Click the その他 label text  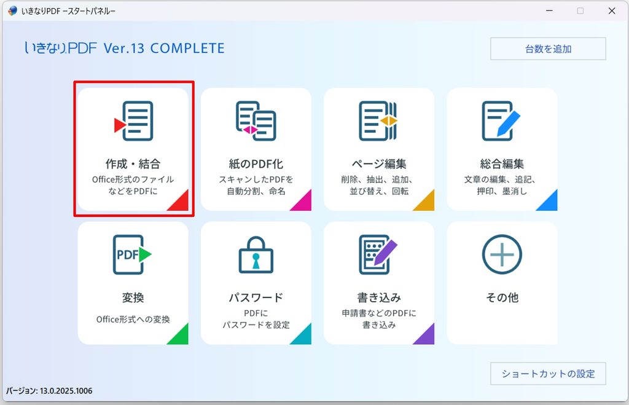coord(502,297)
